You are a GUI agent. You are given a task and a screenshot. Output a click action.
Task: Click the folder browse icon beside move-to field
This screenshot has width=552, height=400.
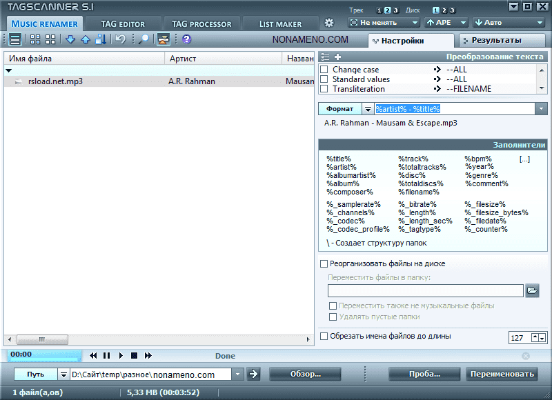pyautogui.click(x=531, y=290)
